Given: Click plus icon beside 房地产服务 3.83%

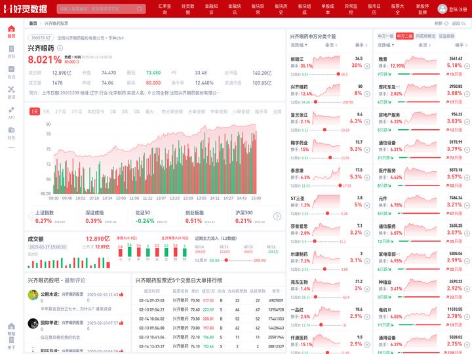Looking at the screenshot, I should 467,122.
